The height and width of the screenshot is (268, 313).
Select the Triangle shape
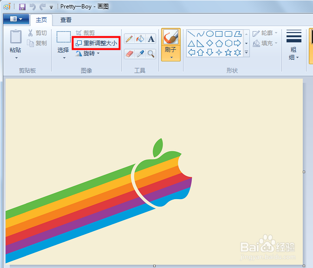pos(191,43)
